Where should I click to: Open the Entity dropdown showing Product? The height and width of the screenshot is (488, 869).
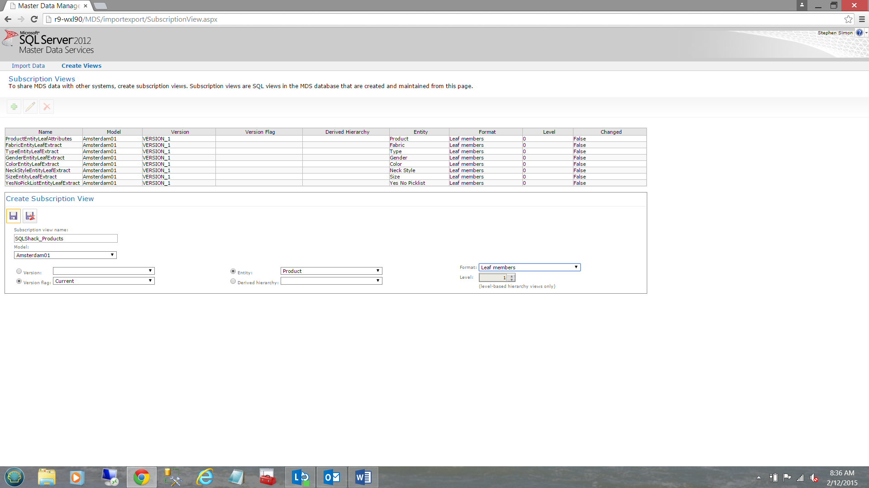click(331, 271)
